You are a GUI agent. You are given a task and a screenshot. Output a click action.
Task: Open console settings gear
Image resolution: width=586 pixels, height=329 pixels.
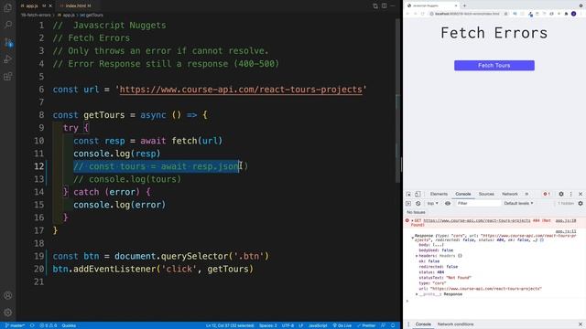581,203
